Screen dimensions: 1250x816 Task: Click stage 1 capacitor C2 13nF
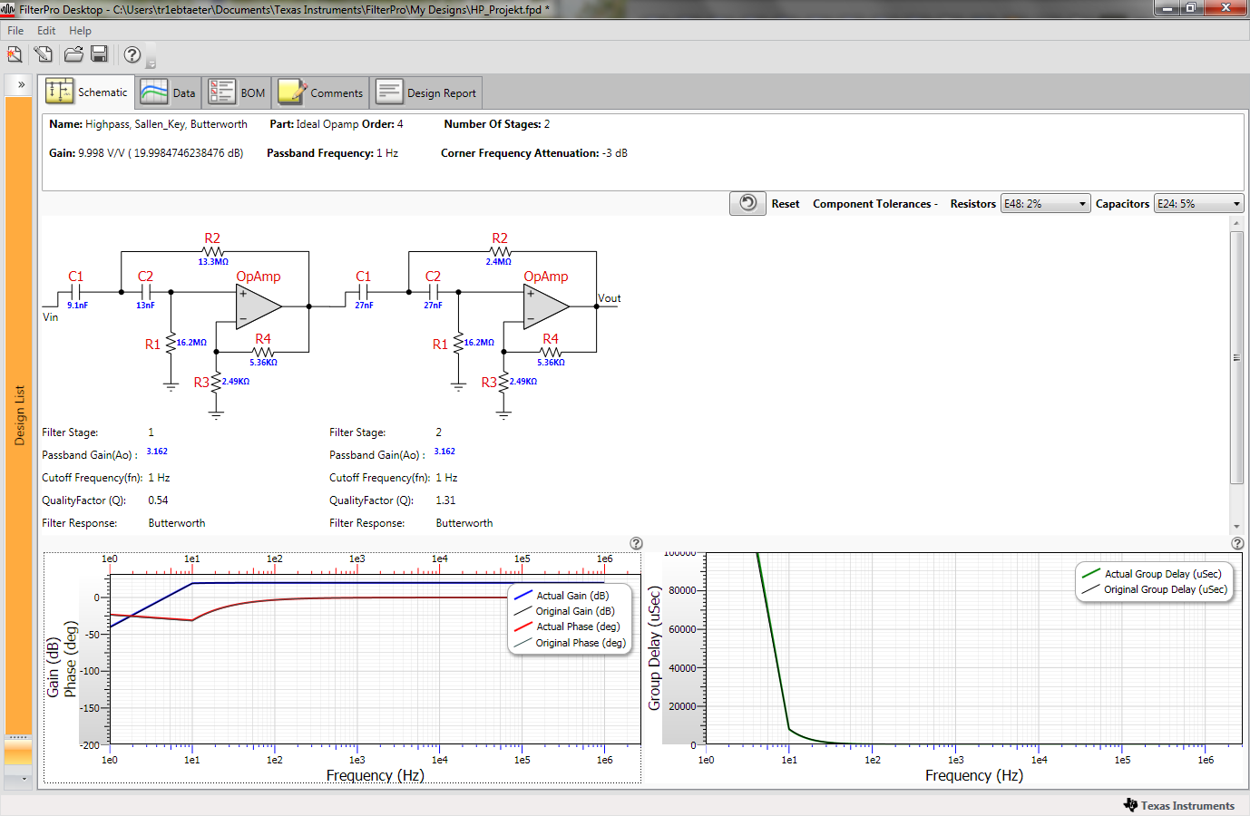pos(145,290)
